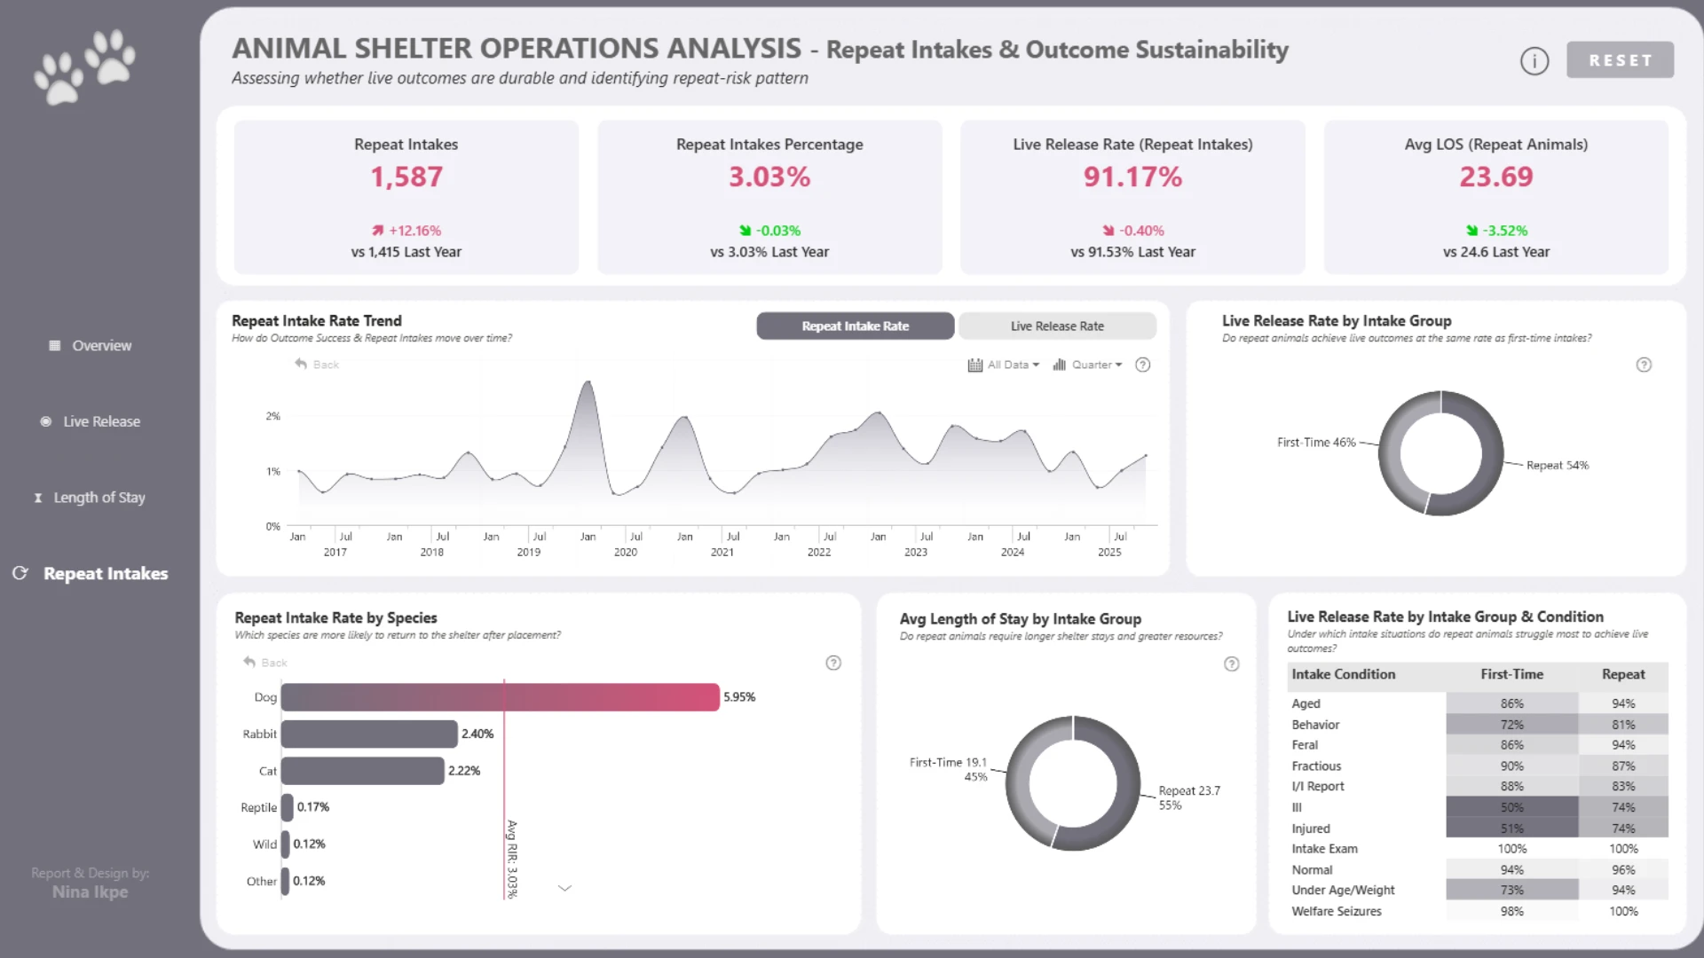Go to the Length of Stay page

click(99, 498)
